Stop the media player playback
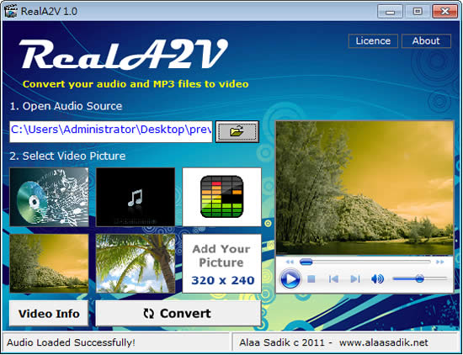The height and width of the screenshot is (355, 463). (311, 278)
